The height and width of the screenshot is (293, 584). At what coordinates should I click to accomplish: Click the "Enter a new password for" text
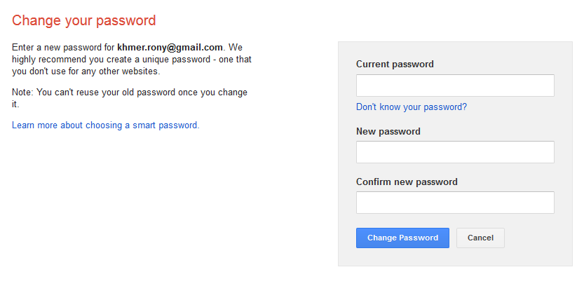[63, 48]
